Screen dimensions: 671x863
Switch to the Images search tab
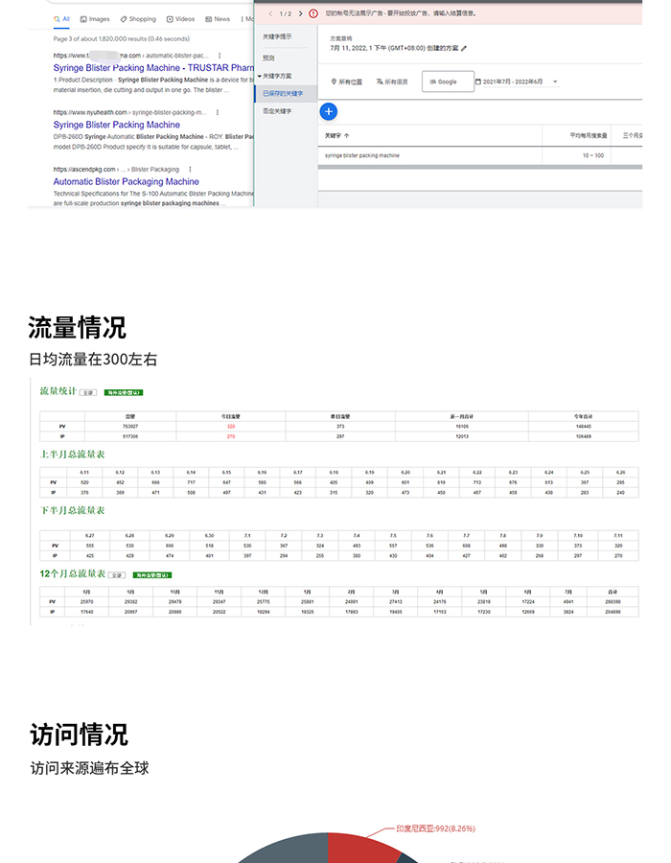pyautogui.click(x=95, y=19)
